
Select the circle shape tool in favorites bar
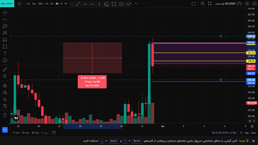[x=121, y=4]
